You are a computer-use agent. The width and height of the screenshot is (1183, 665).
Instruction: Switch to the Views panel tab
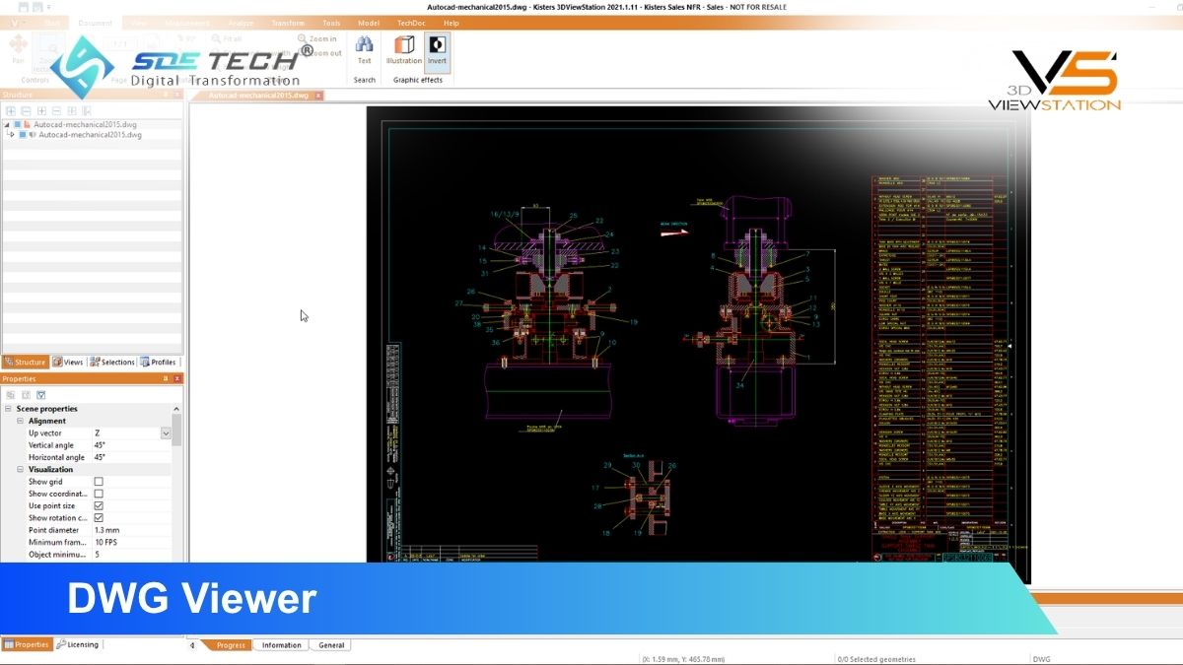68,362
